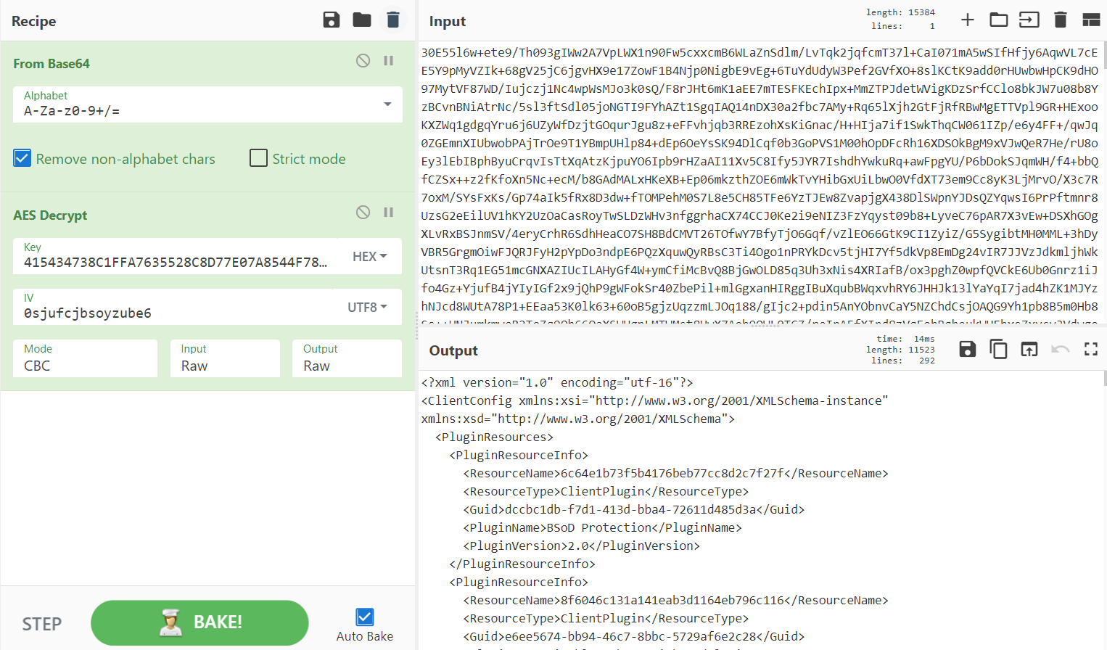Bake the recipe now
The width and height of the screenshot is (1107, 650).
199,622
